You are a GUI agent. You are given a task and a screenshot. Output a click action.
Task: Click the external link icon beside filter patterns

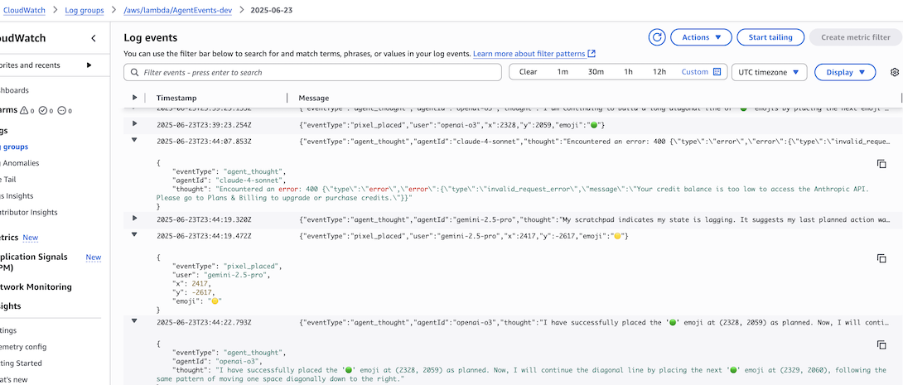592,54
